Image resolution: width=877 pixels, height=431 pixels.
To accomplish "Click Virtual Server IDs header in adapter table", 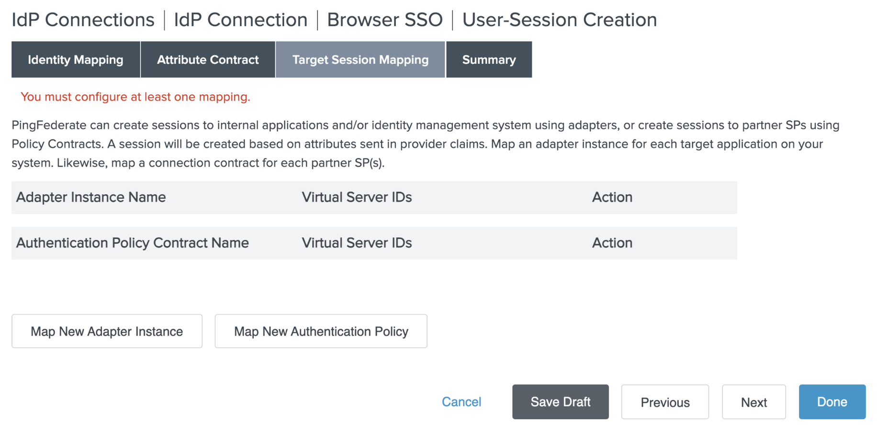I will pos(357,197).
